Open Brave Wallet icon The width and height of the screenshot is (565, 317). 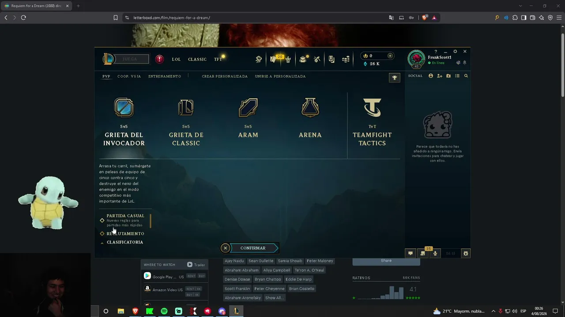(532, 18)
